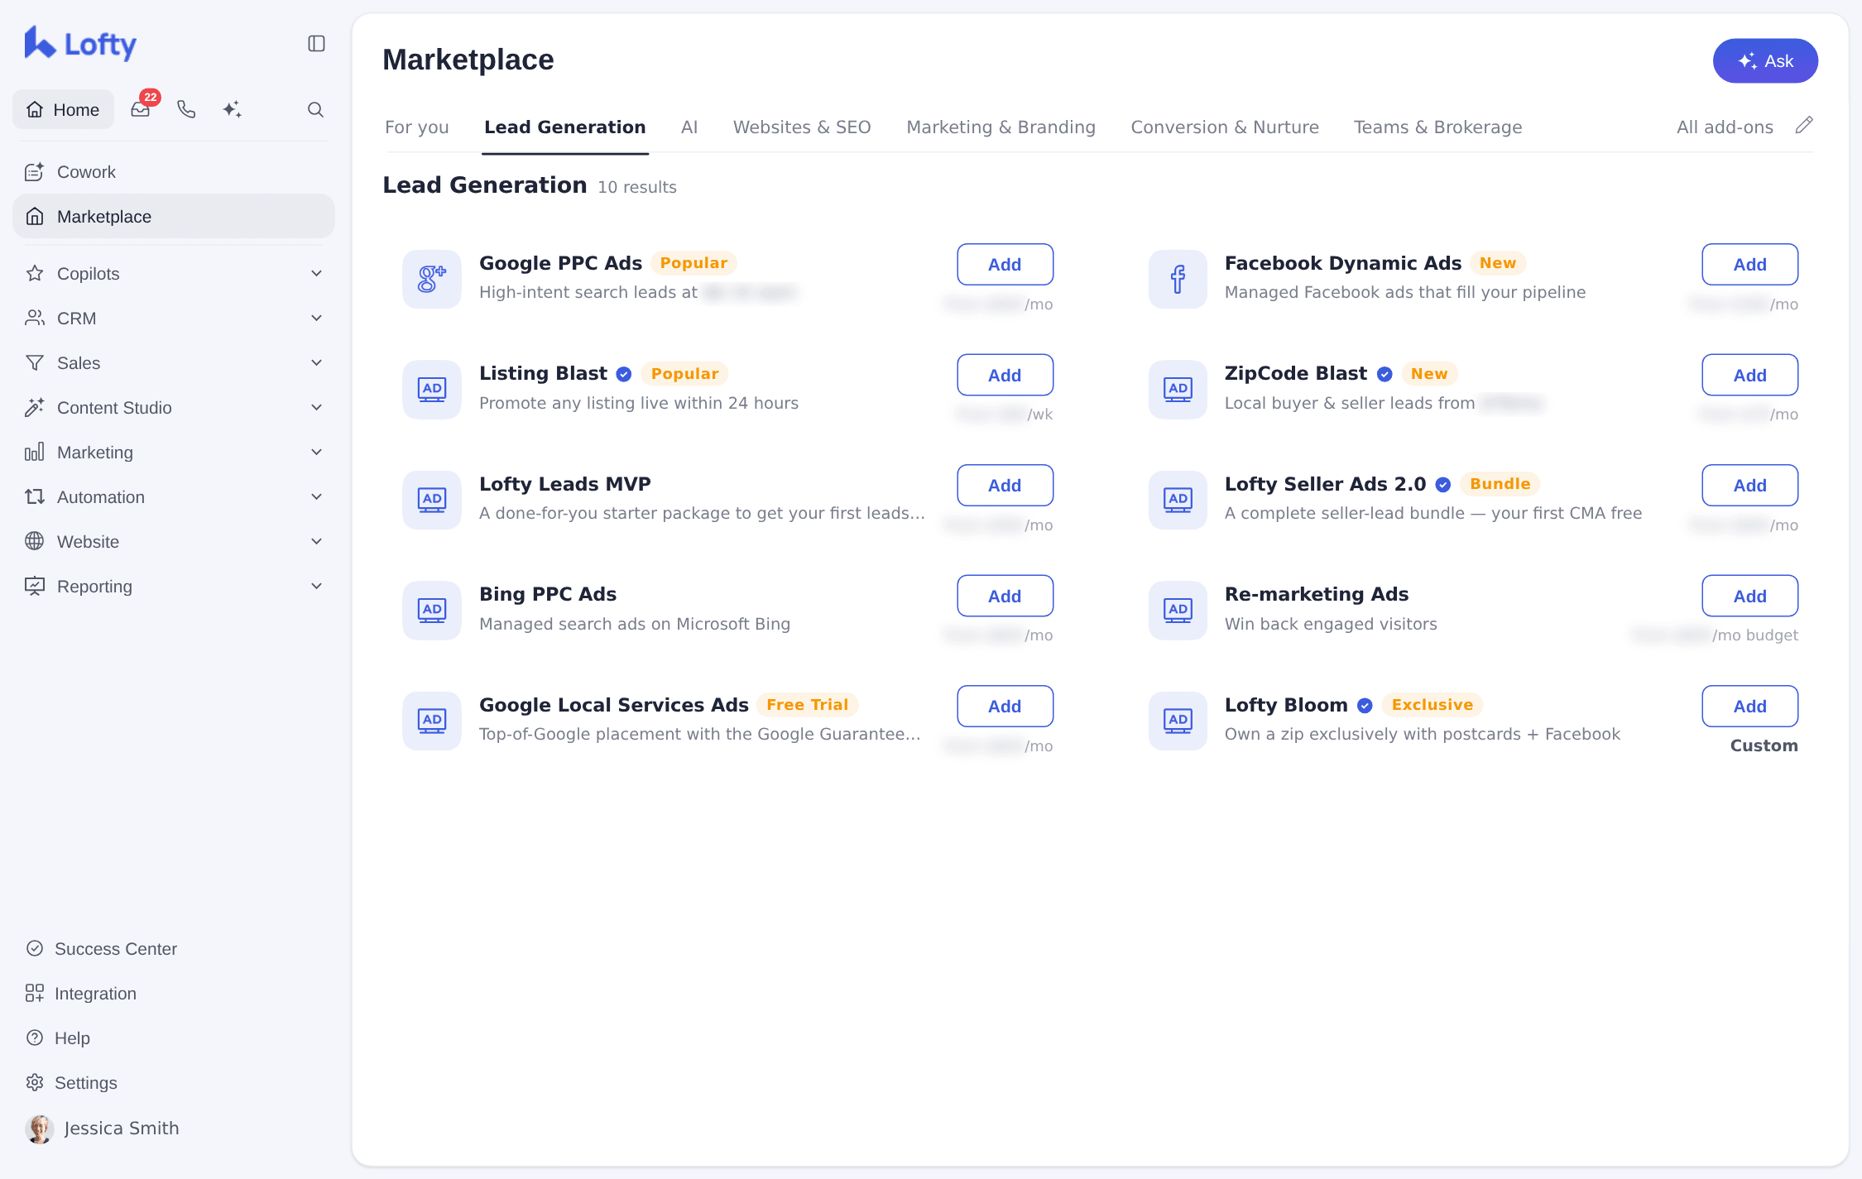Image resolution: width=1862 pixels, height=1179 pixels.
Task: Click the Lofty Bloom ad icon
Action: point(1178,721)
